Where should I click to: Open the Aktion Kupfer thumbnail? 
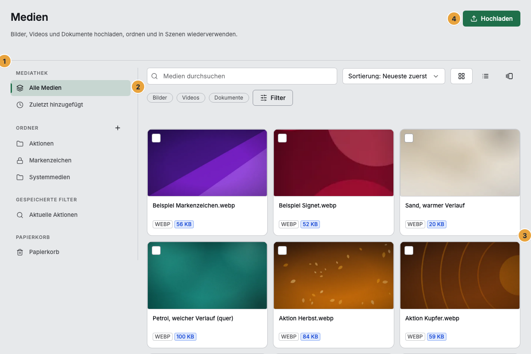(460, 275)
